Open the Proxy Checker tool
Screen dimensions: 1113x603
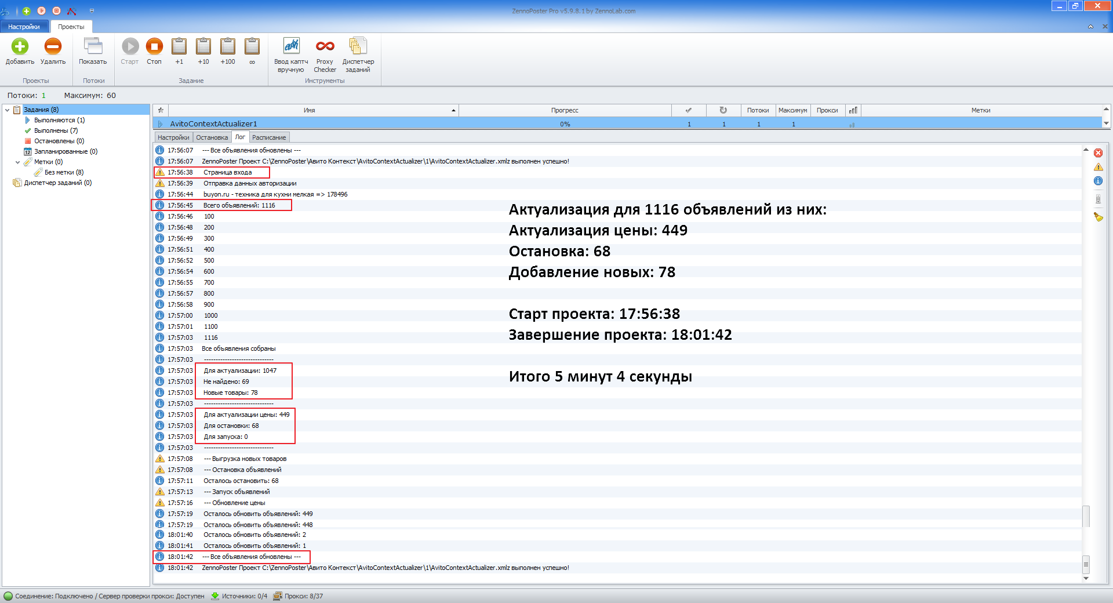[325, 47]
